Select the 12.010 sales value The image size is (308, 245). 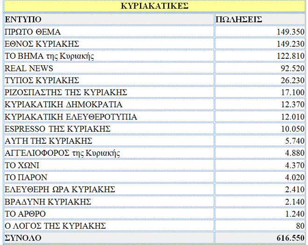click(292, 117)
